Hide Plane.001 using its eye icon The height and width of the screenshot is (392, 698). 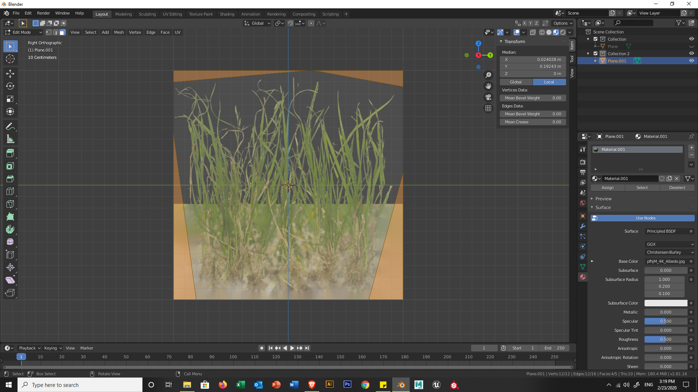pyautogui.click(x=691, y=61)
